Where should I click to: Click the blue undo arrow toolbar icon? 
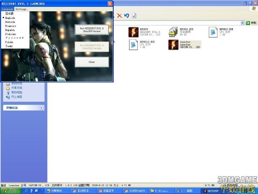pyautogui.click(x=127, y=16)
